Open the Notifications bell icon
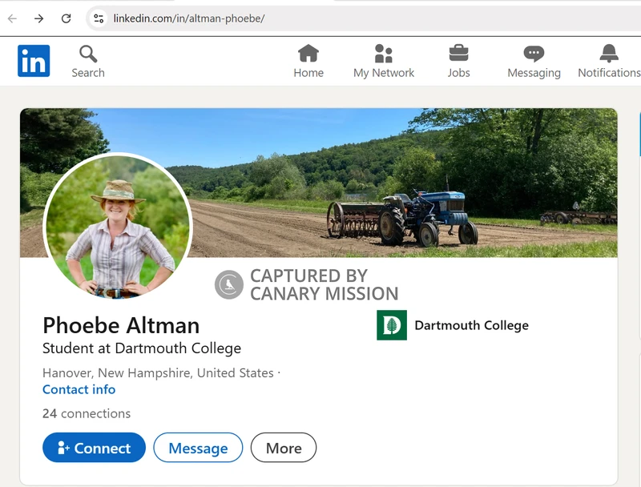The width and height of the screenshot is (641, 487). [x=609, y=54]
